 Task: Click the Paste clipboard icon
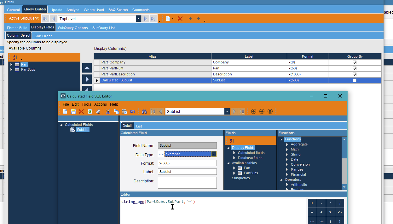tap(124, 111)
